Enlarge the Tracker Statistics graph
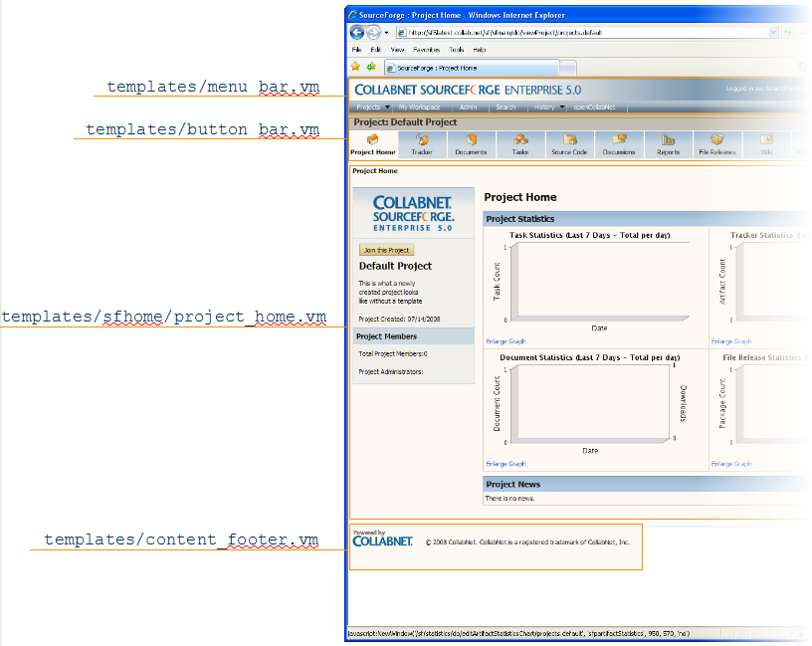 coord(731,341)
